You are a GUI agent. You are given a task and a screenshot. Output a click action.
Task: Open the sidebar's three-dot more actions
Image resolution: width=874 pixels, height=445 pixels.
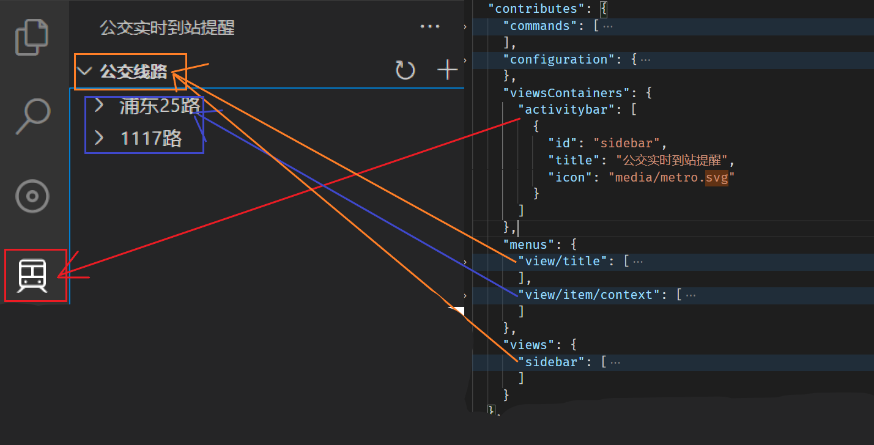click(430, 27)
